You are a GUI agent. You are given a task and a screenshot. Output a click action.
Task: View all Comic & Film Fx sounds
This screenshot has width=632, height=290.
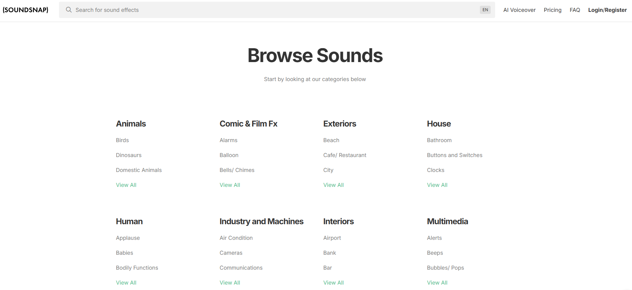point(230,185)
